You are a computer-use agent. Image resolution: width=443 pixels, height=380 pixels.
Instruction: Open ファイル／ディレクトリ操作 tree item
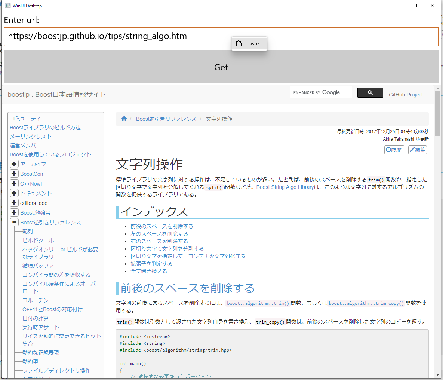[56, 370]
